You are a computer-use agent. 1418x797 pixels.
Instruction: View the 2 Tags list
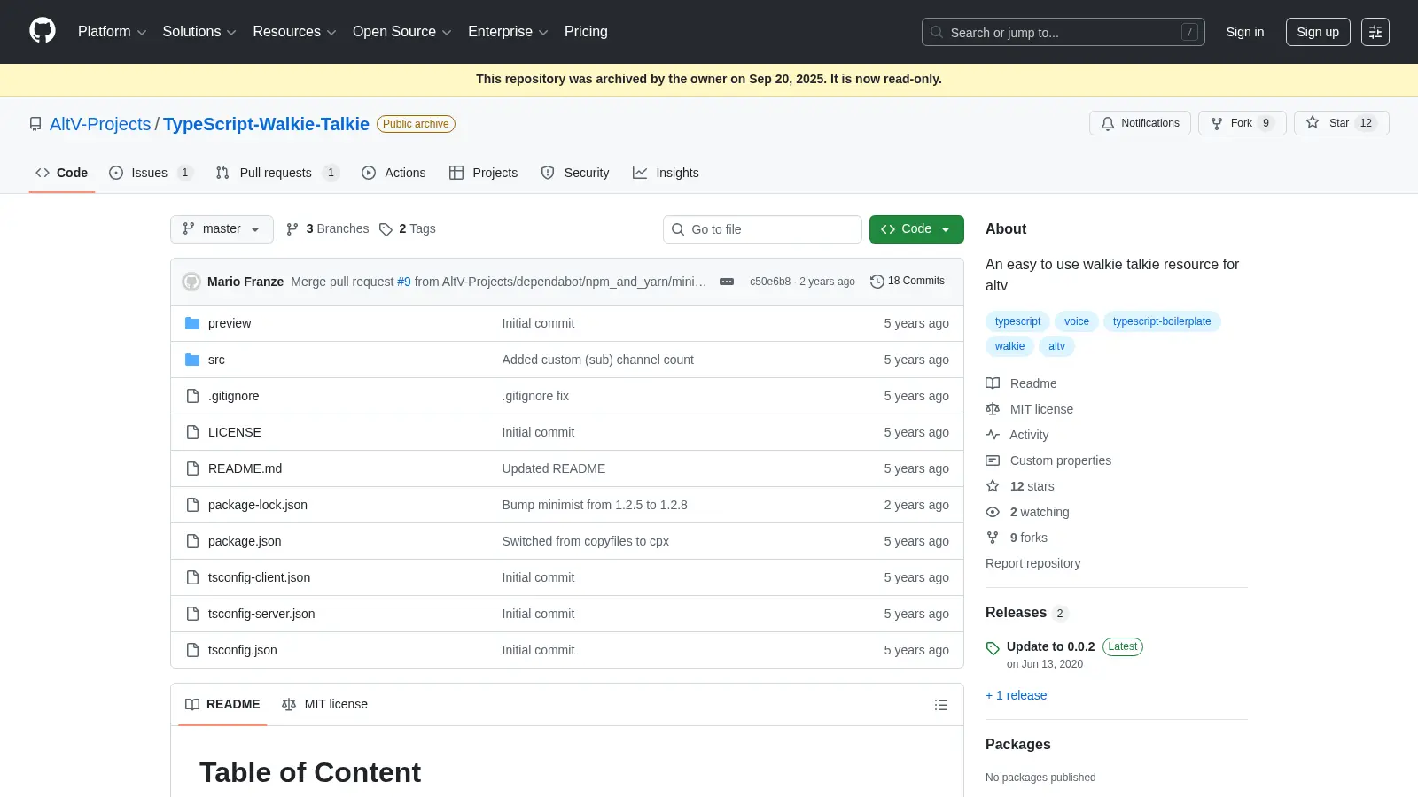[408, 228]
